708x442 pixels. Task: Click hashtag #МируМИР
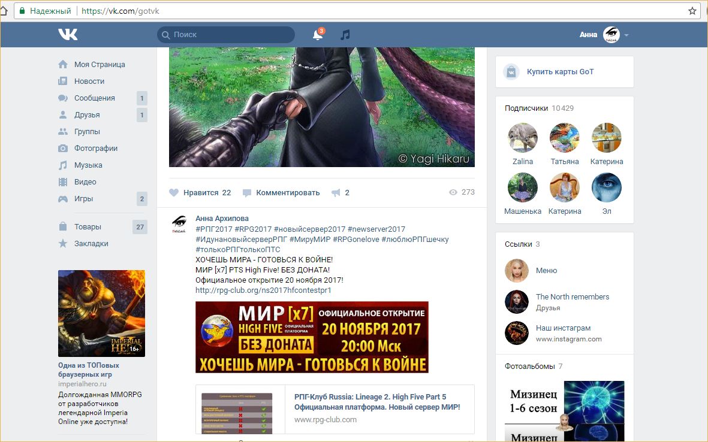coord(310,240)
